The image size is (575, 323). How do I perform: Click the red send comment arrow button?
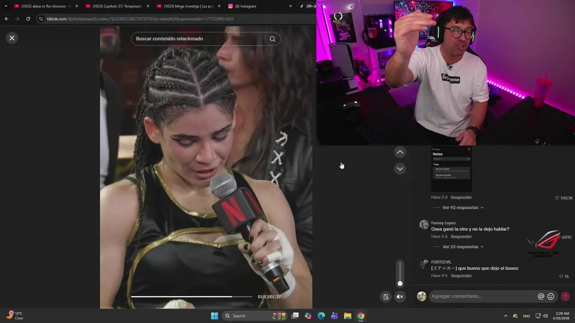(565, 296)
